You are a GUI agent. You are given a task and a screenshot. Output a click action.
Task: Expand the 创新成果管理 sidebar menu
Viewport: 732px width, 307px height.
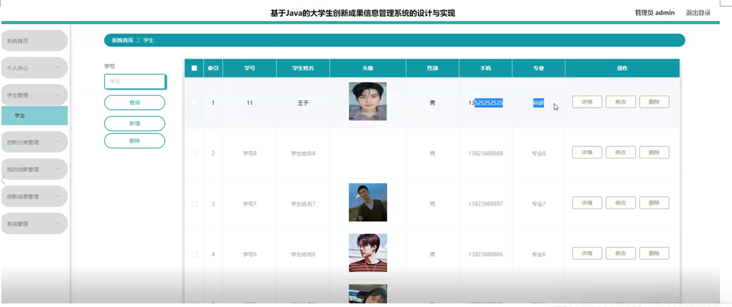pyautogui.click(x=35, y=196)
